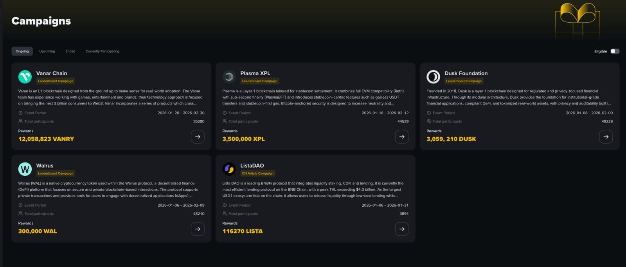626x267 pixels.
Task: Click the Vanar Chain logo icon
Action: pos(25,77)
